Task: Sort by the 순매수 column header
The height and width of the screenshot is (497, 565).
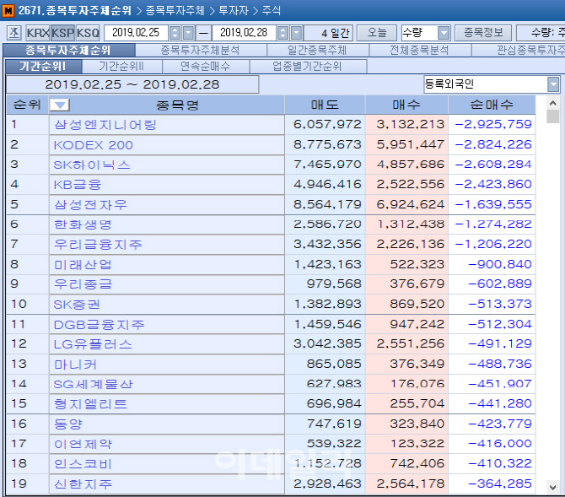Action: 492,105
